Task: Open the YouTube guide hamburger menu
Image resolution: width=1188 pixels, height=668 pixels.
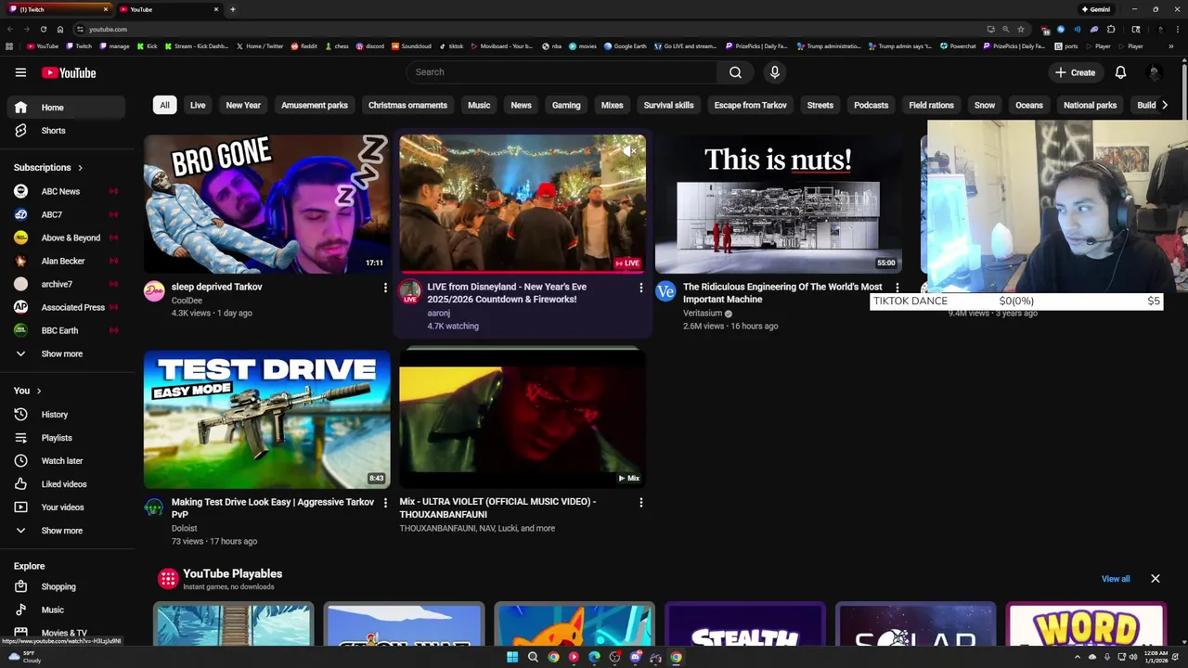Action: click(20, 72)
